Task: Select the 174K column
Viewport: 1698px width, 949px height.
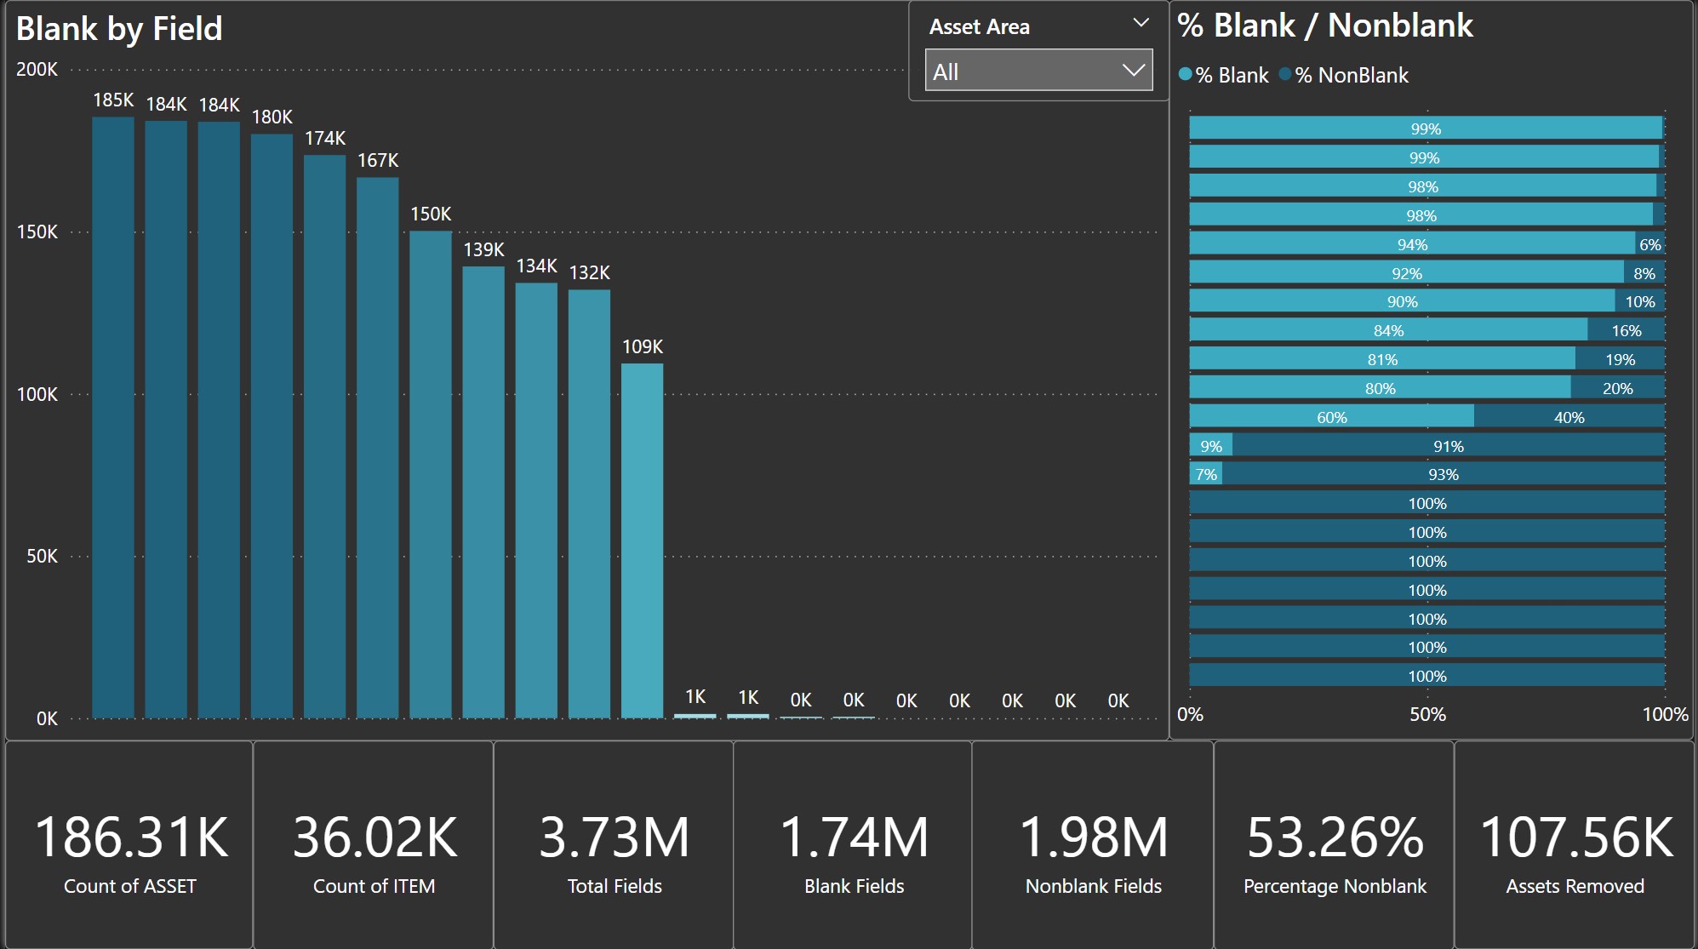Action: 324,436
